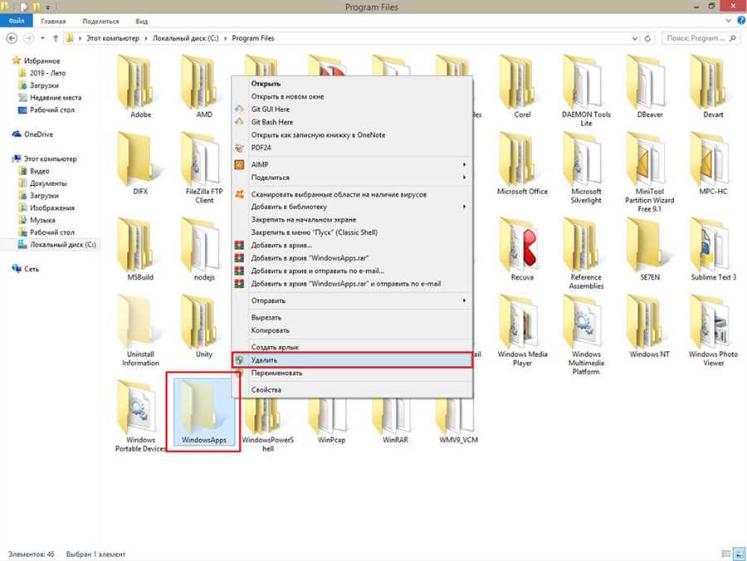Screen dimensions: 747x561
Task: Open the MiniTool Partition Wizard folder
Action: 649,172
